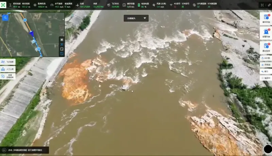Click the 申请远程控制 remote control request button
Screen dimensions: 272x156
point(8,76)
